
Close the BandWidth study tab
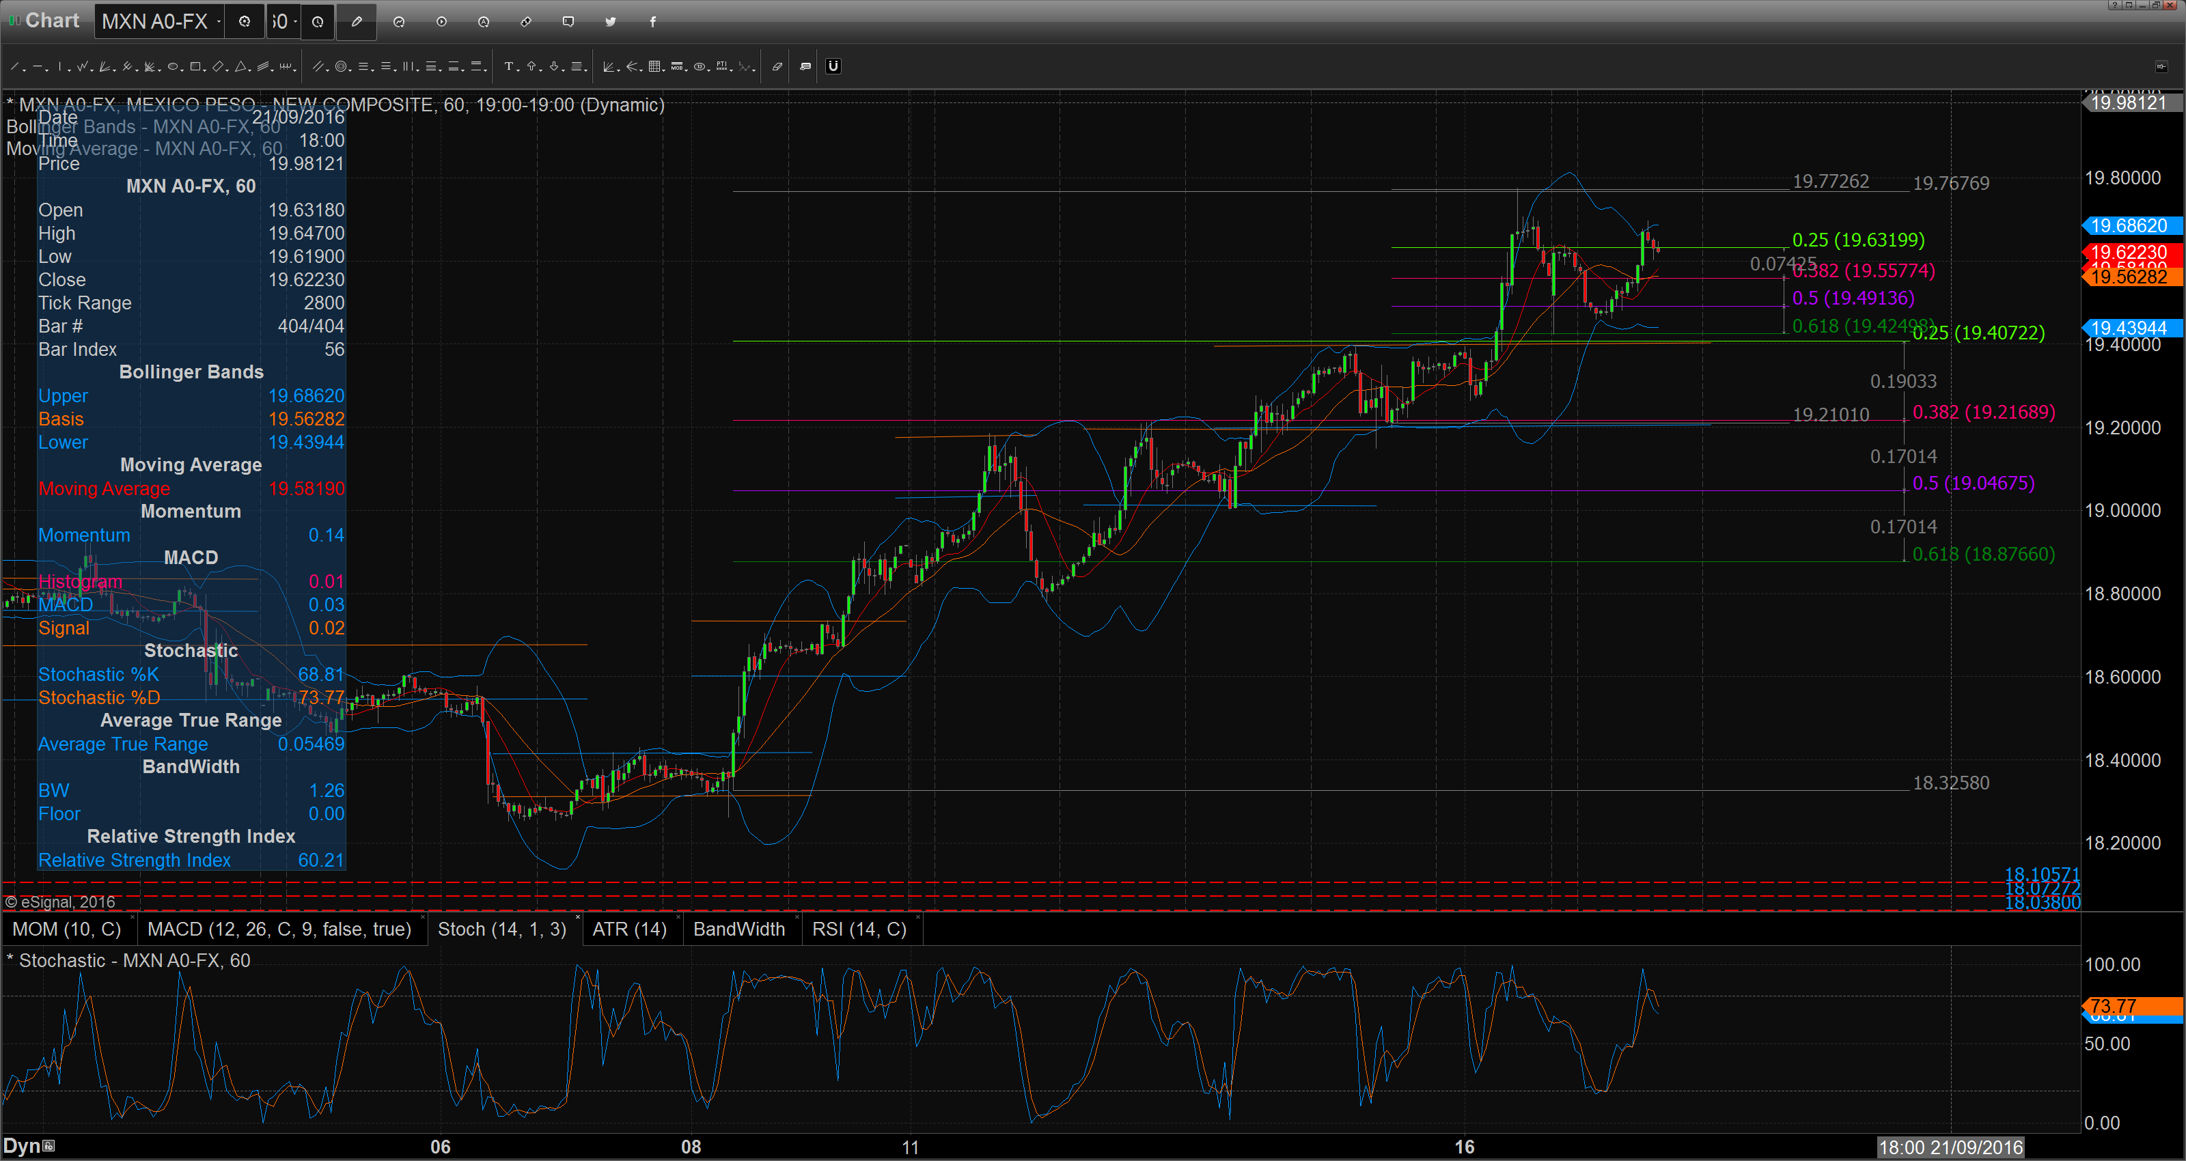click(797, 919)
